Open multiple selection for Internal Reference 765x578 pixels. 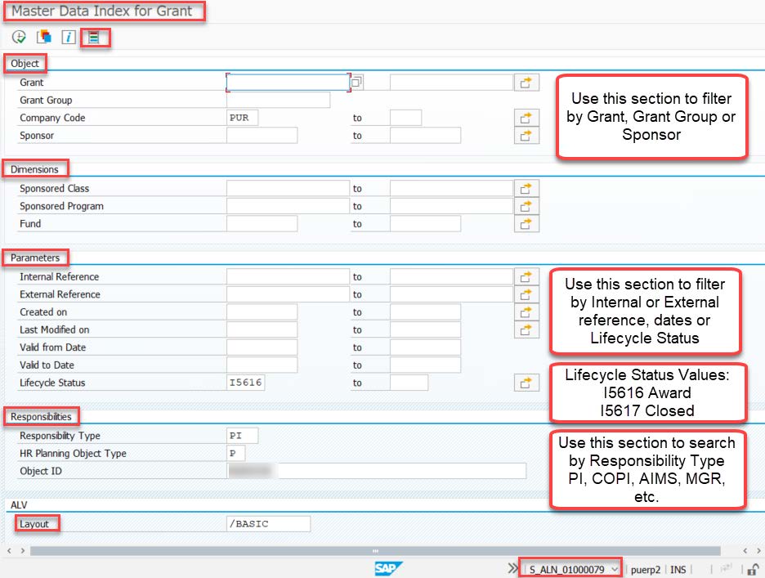[526, 277]
